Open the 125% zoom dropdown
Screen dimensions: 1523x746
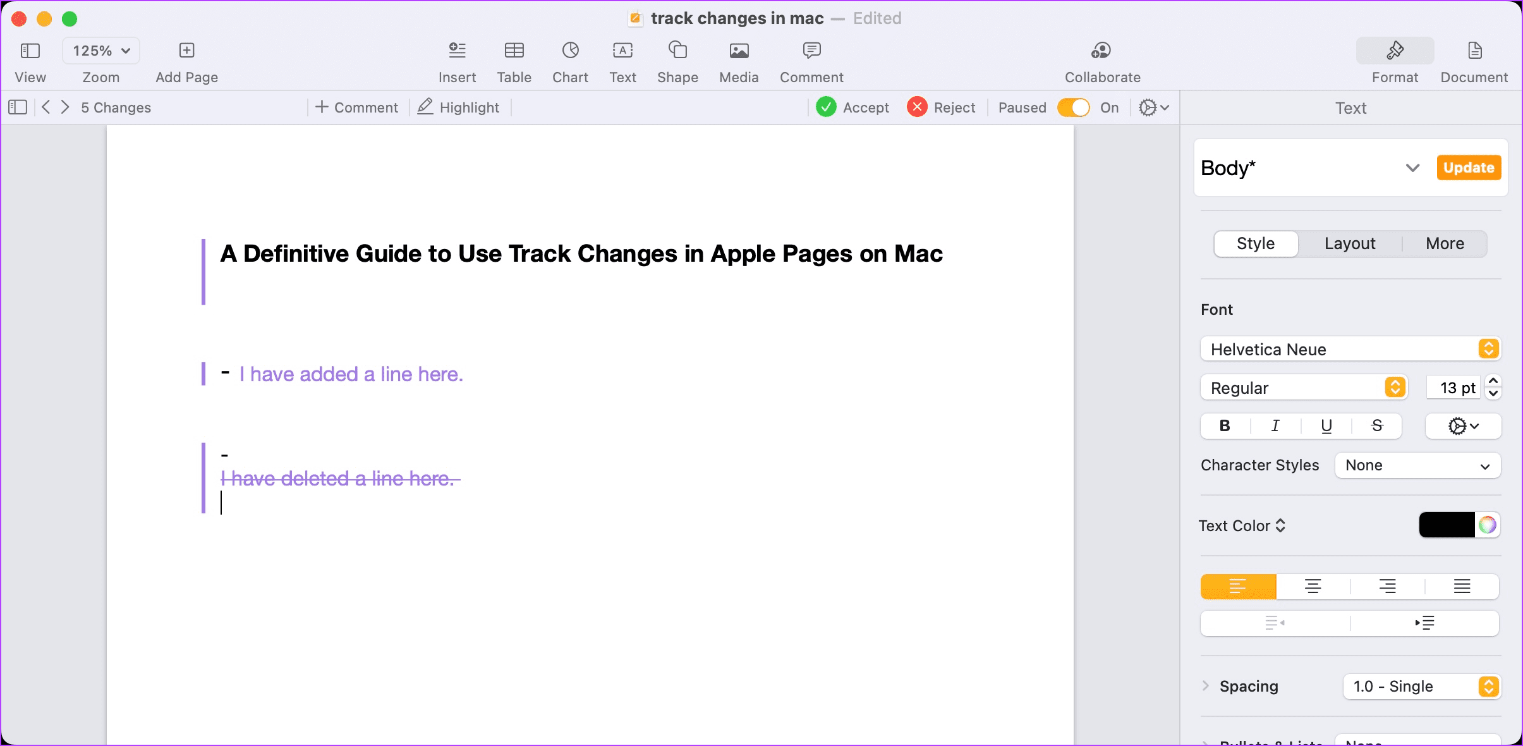[101, 51]
